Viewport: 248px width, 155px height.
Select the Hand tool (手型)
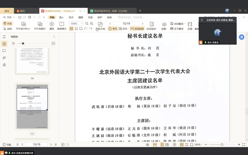pos(7,24)
